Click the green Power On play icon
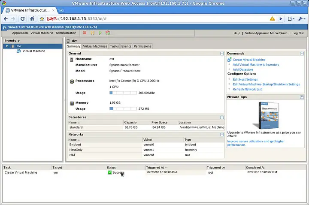The image size is (309, 205). [100, 33]
